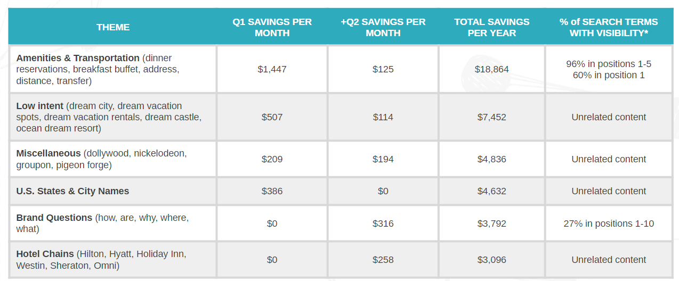679x281 pixels.
Task: Select the $258 Q2 savings value
Action: point(383,260)
